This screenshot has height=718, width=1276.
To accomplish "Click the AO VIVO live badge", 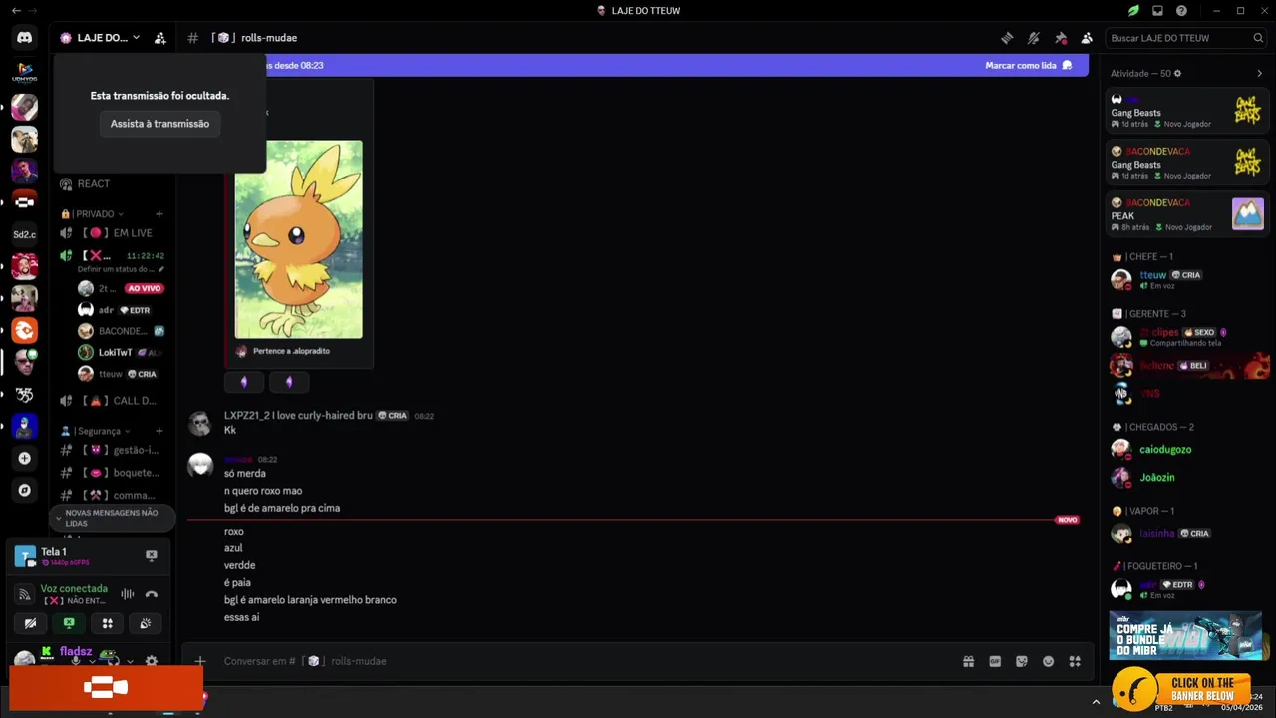I will [144, 289].
